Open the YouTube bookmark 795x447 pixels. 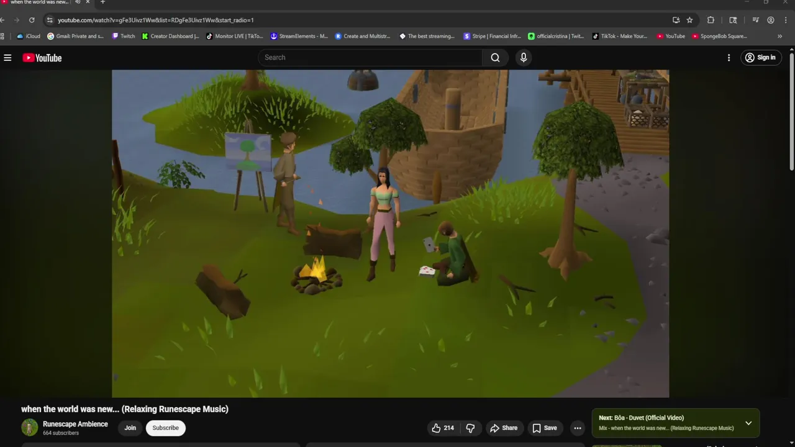pos(671,36)
